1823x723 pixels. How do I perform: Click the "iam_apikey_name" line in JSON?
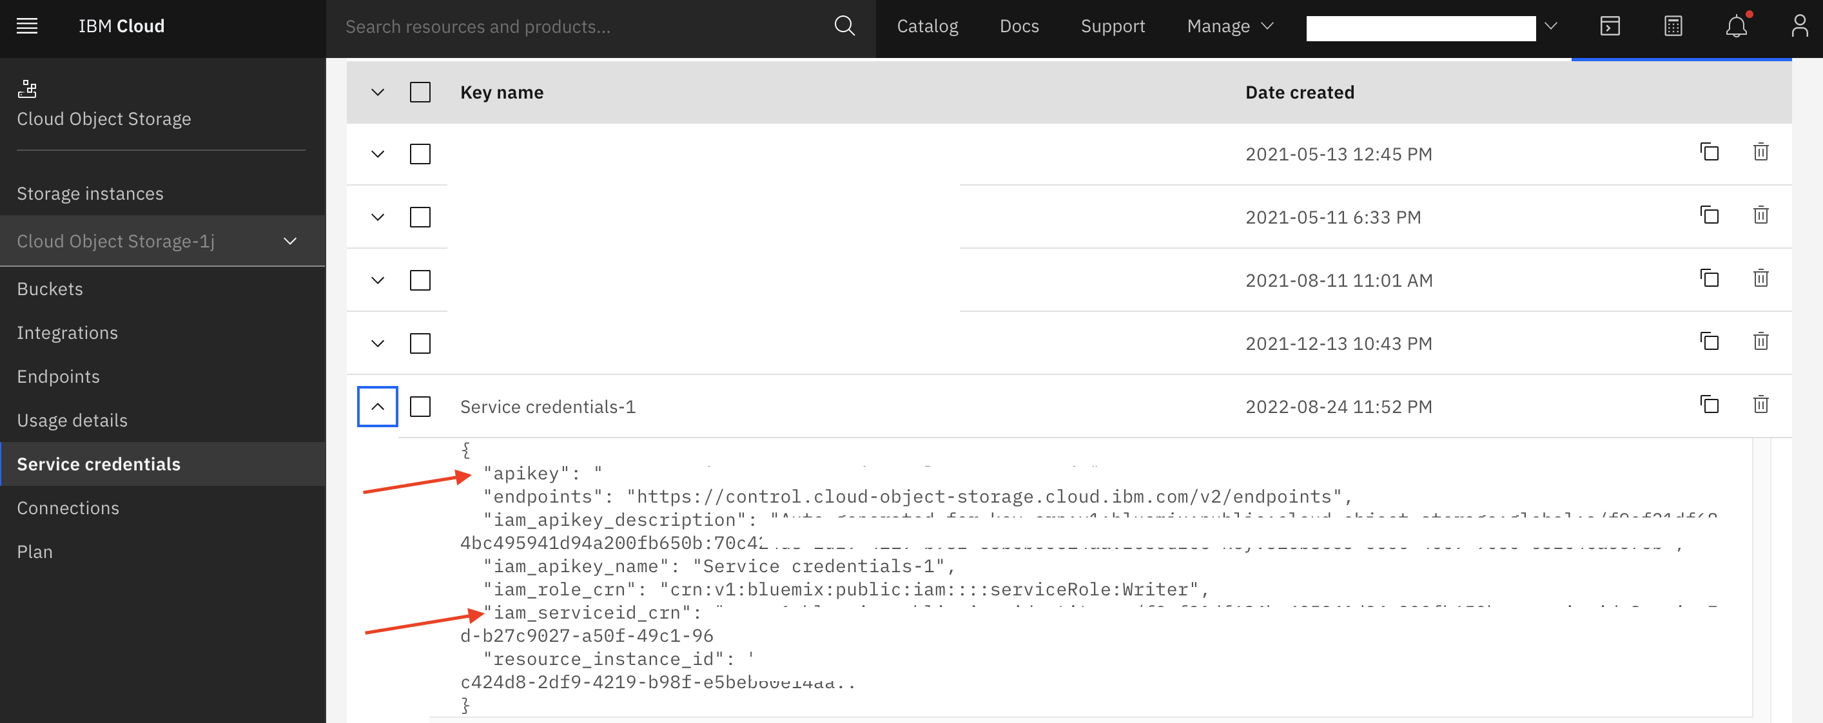coord(719,566)
